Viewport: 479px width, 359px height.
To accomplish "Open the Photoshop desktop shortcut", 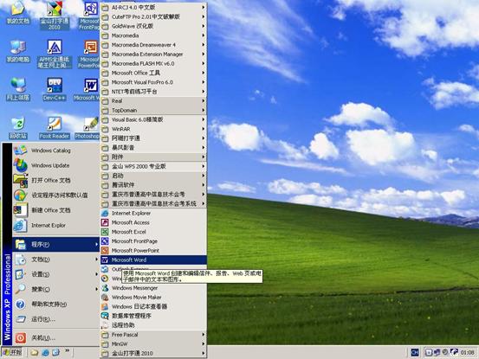I will coord(88,127).
